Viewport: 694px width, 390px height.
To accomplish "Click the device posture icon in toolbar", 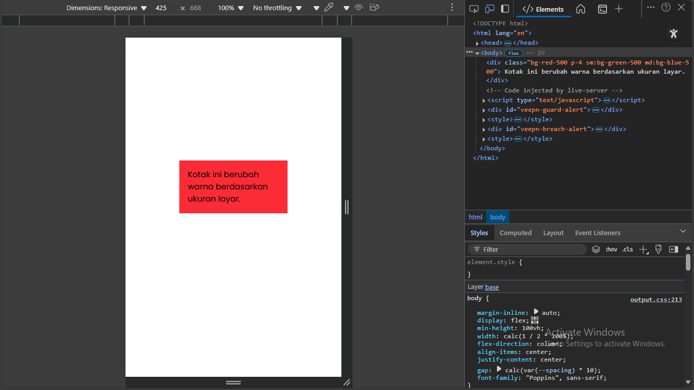I will pos(374,8).
